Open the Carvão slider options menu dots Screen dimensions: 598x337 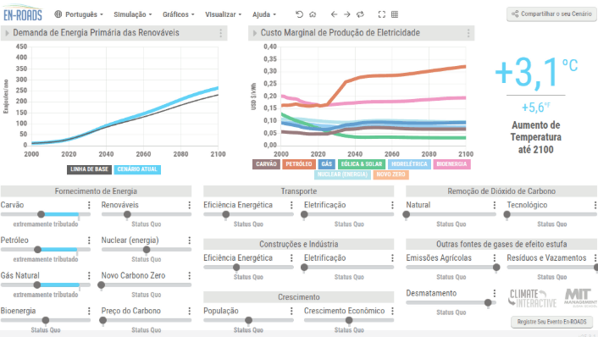89,205
